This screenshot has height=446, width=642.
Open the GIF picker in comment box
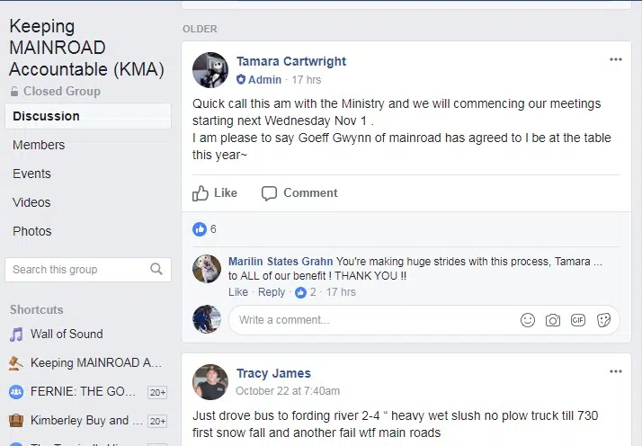click(578, 320)
